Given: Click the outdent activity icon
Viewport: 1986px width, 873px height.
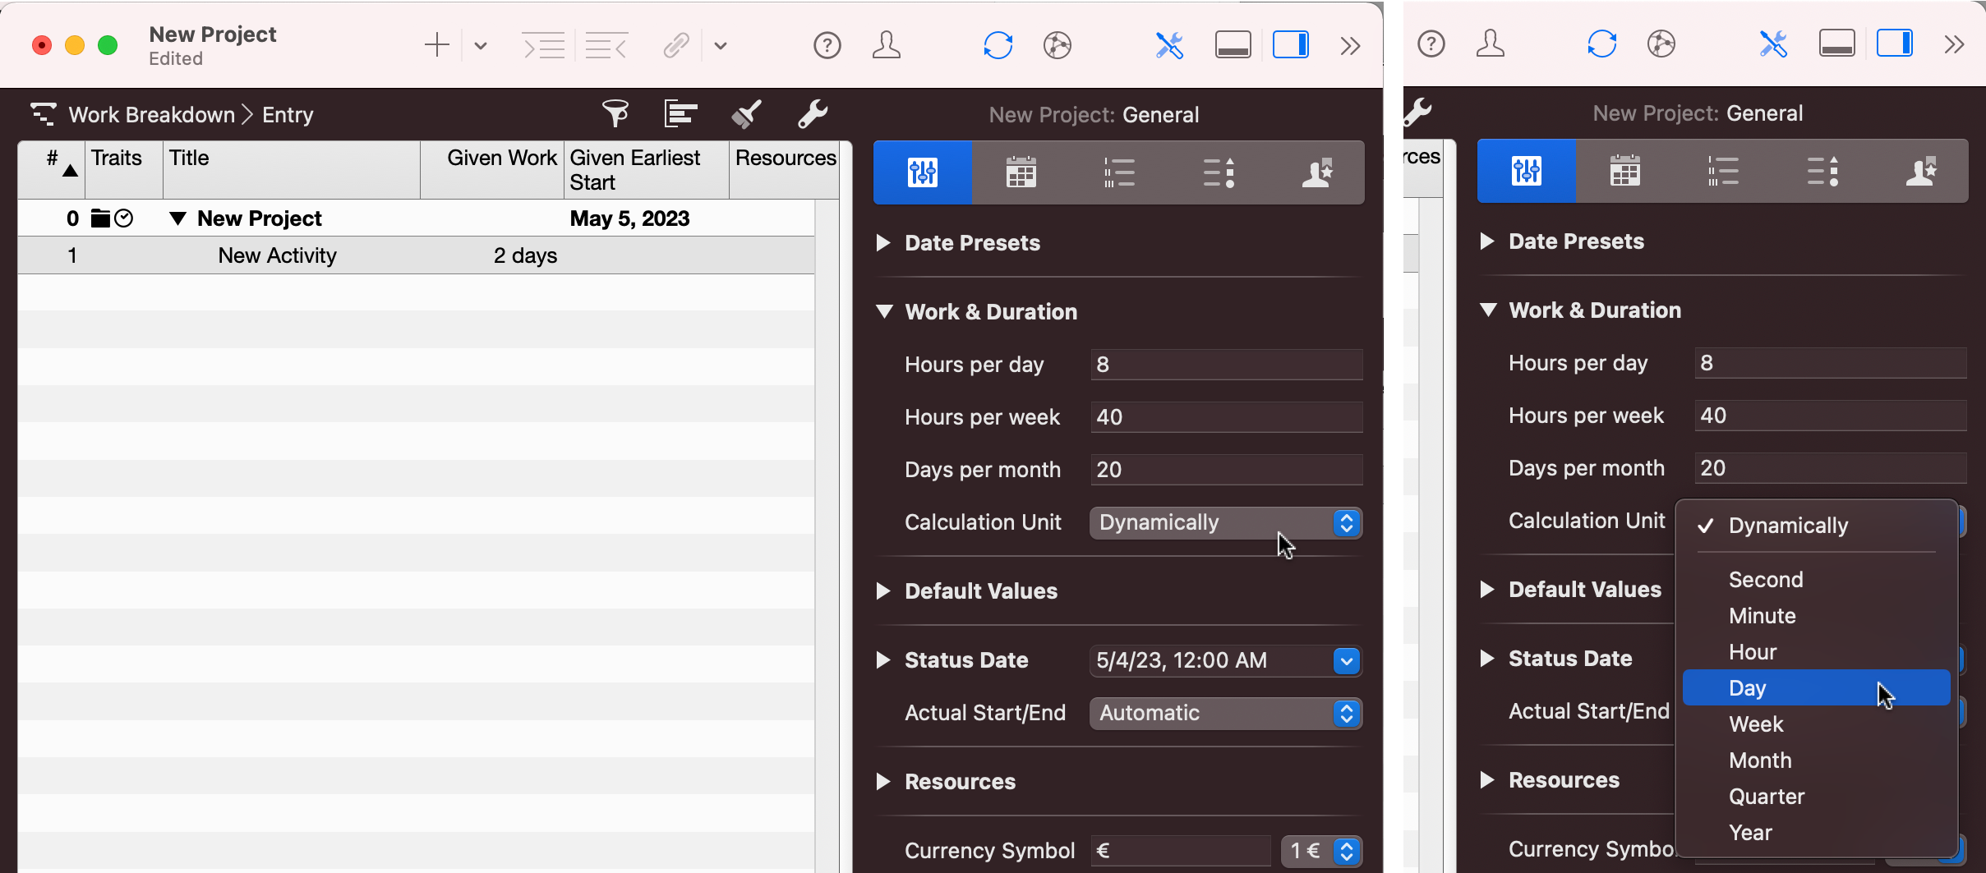Looking at the screenshot, I should coord(606,45).
